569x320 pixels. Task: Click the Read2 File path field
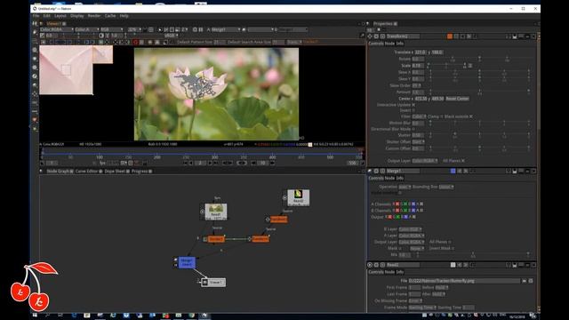pyautogui.click(x=464, y=281)
